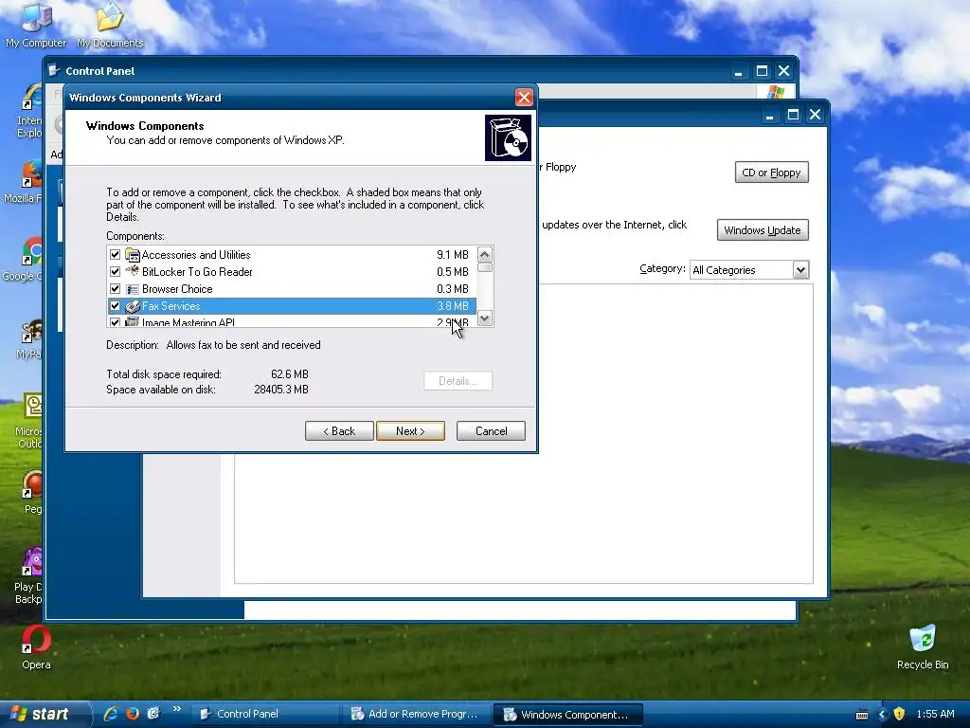Click the Browser Choice component icon

pyautogui.click(x=133, y=288)
